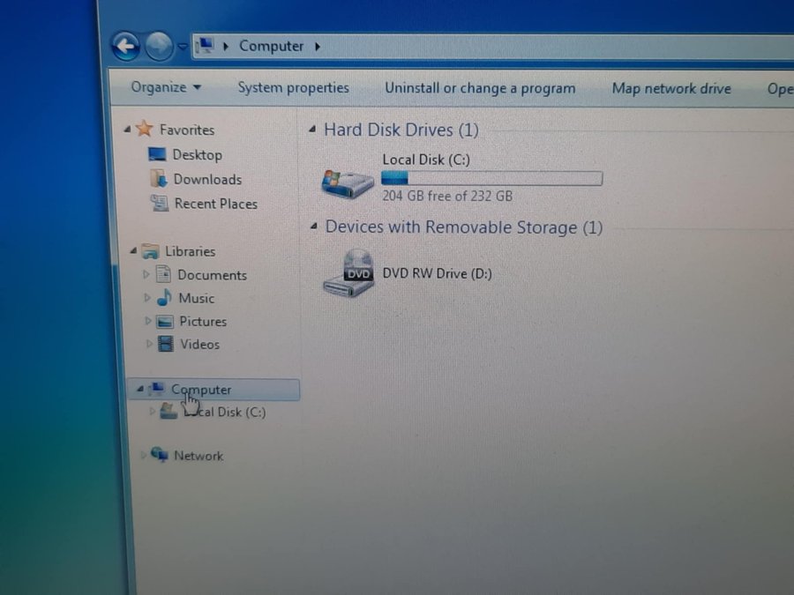Open the Organize dropdown menu
The height and width of the screenshot is (595, 794).
click(166, 87)
